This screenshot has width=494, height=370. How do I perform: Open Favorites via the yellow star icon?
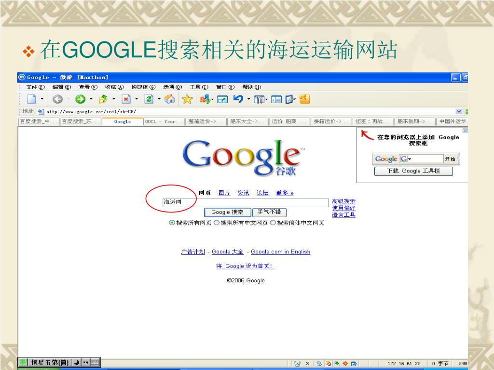[x=187, y=99]
